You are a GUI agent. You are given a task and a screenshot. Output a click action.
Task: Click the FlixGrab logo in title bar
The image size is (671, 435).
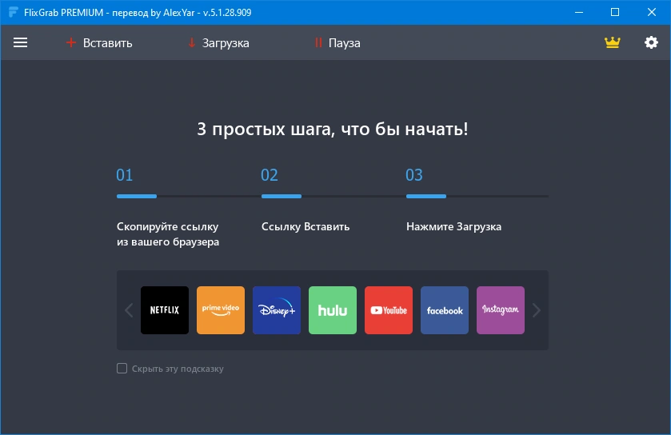tap(14, 12)
